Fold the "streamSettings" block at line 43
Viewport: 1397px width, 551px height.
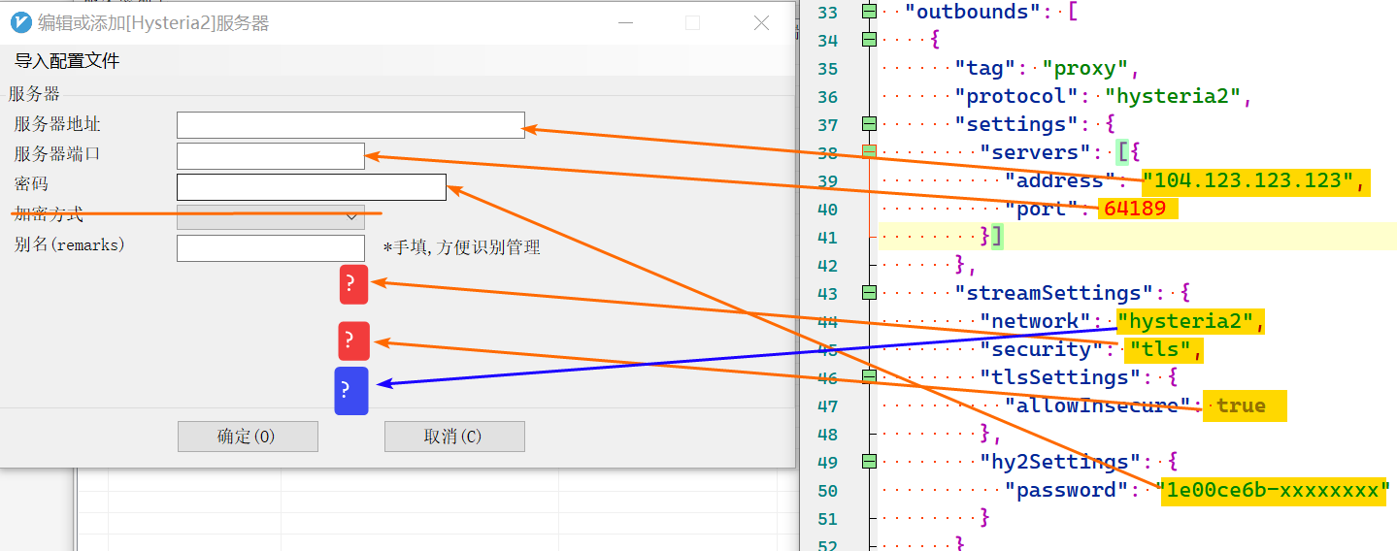tap(869, 292)
